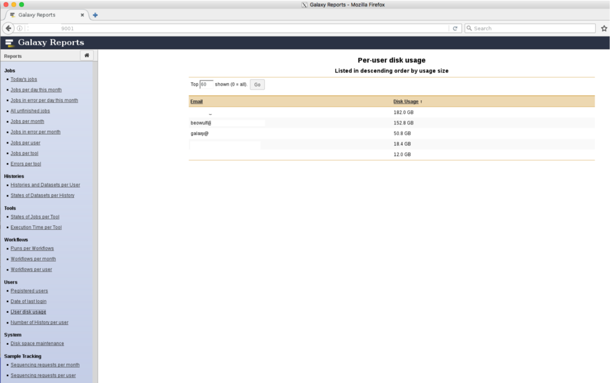
Task: Open Jobs per tool report
Action: click(x=24, y=153)
